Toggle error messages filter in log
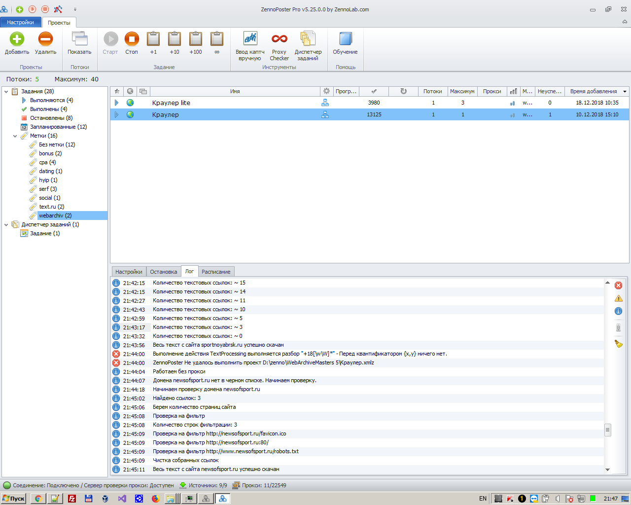 618,286
